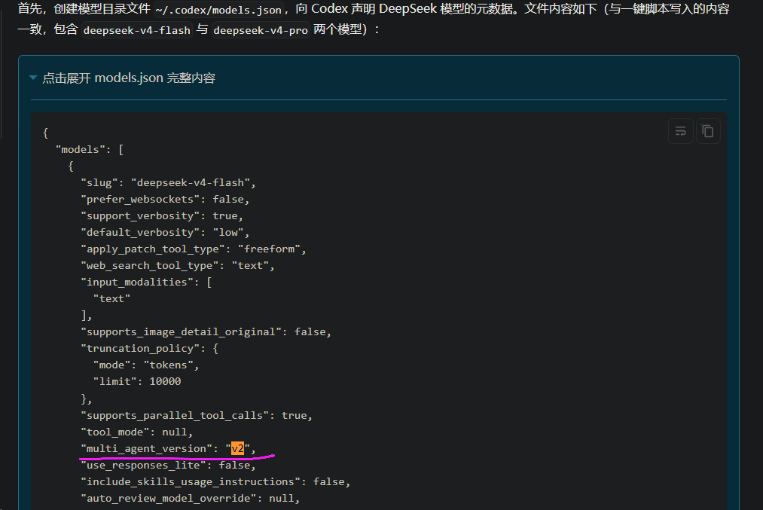Click the "mode": "tokens" line

[x=146, y=365]
